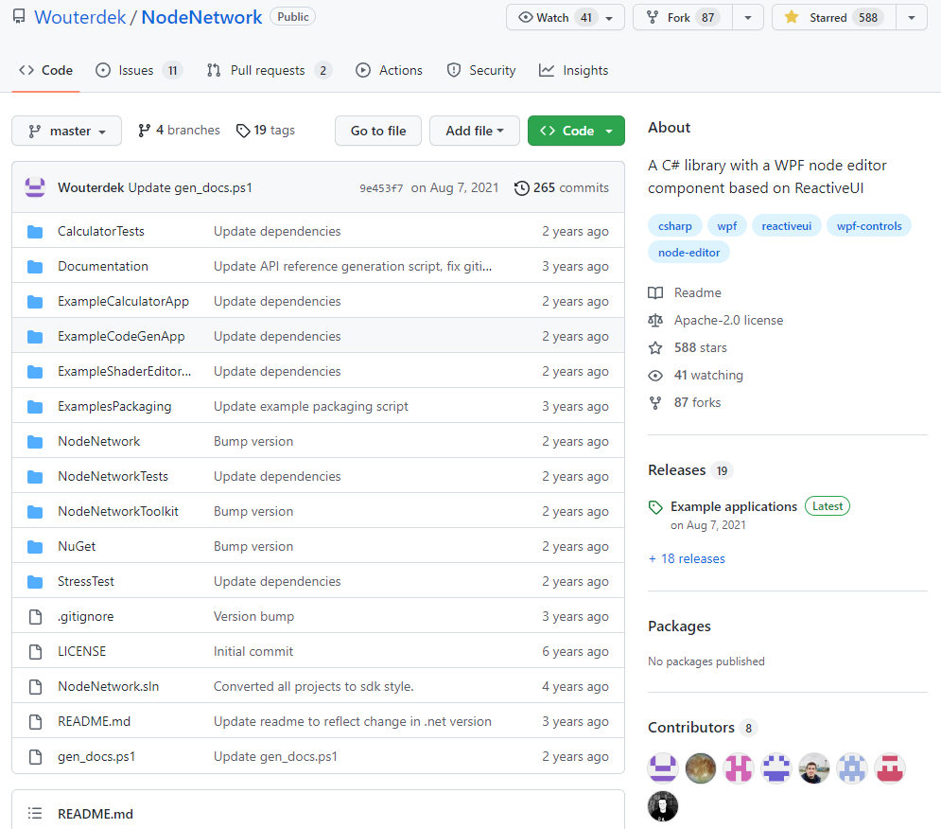The image size is (941, 829).
Task: Click the ExampleCalculatorApp folder icon
Action: coord(35,302)
